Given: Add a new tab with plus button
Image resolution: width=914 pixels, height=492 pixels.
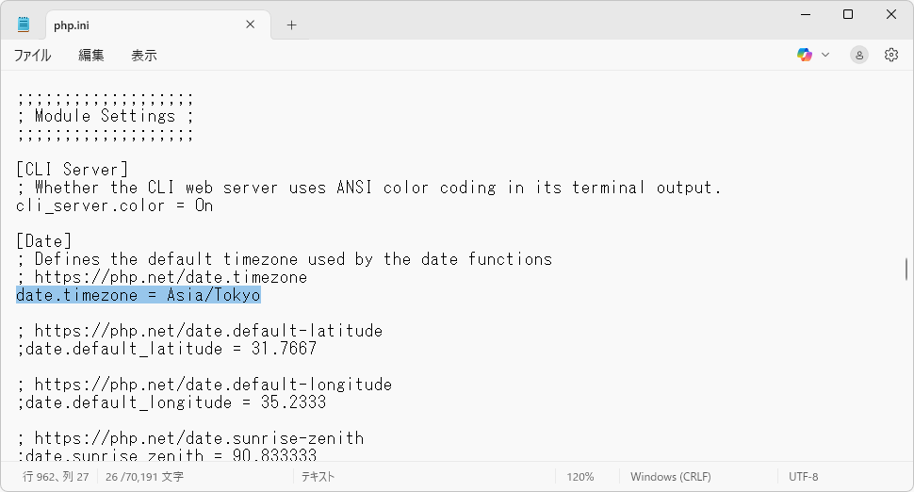Looking at the screenshot, I should click(291, 25).
